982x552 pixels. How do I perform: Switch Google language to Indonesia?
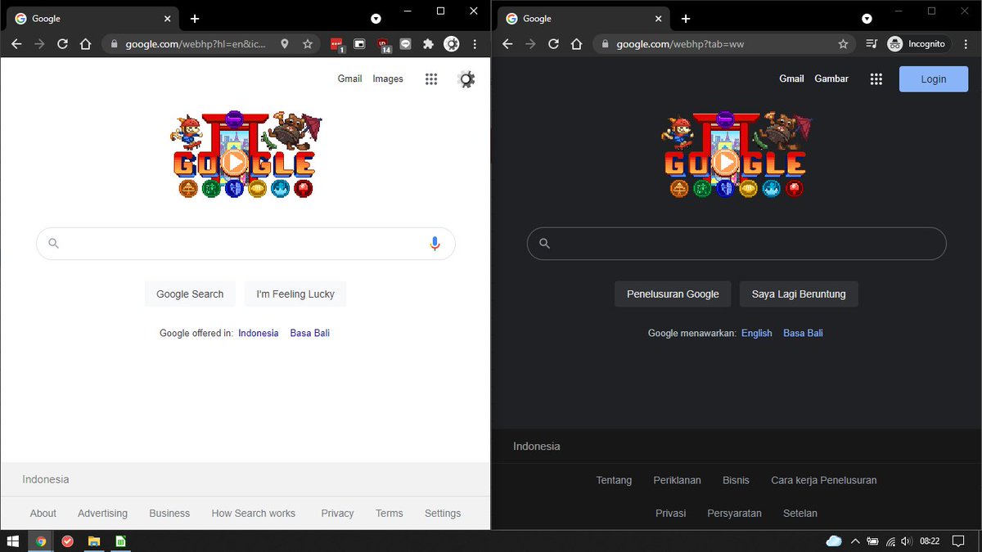pos(259,334)
